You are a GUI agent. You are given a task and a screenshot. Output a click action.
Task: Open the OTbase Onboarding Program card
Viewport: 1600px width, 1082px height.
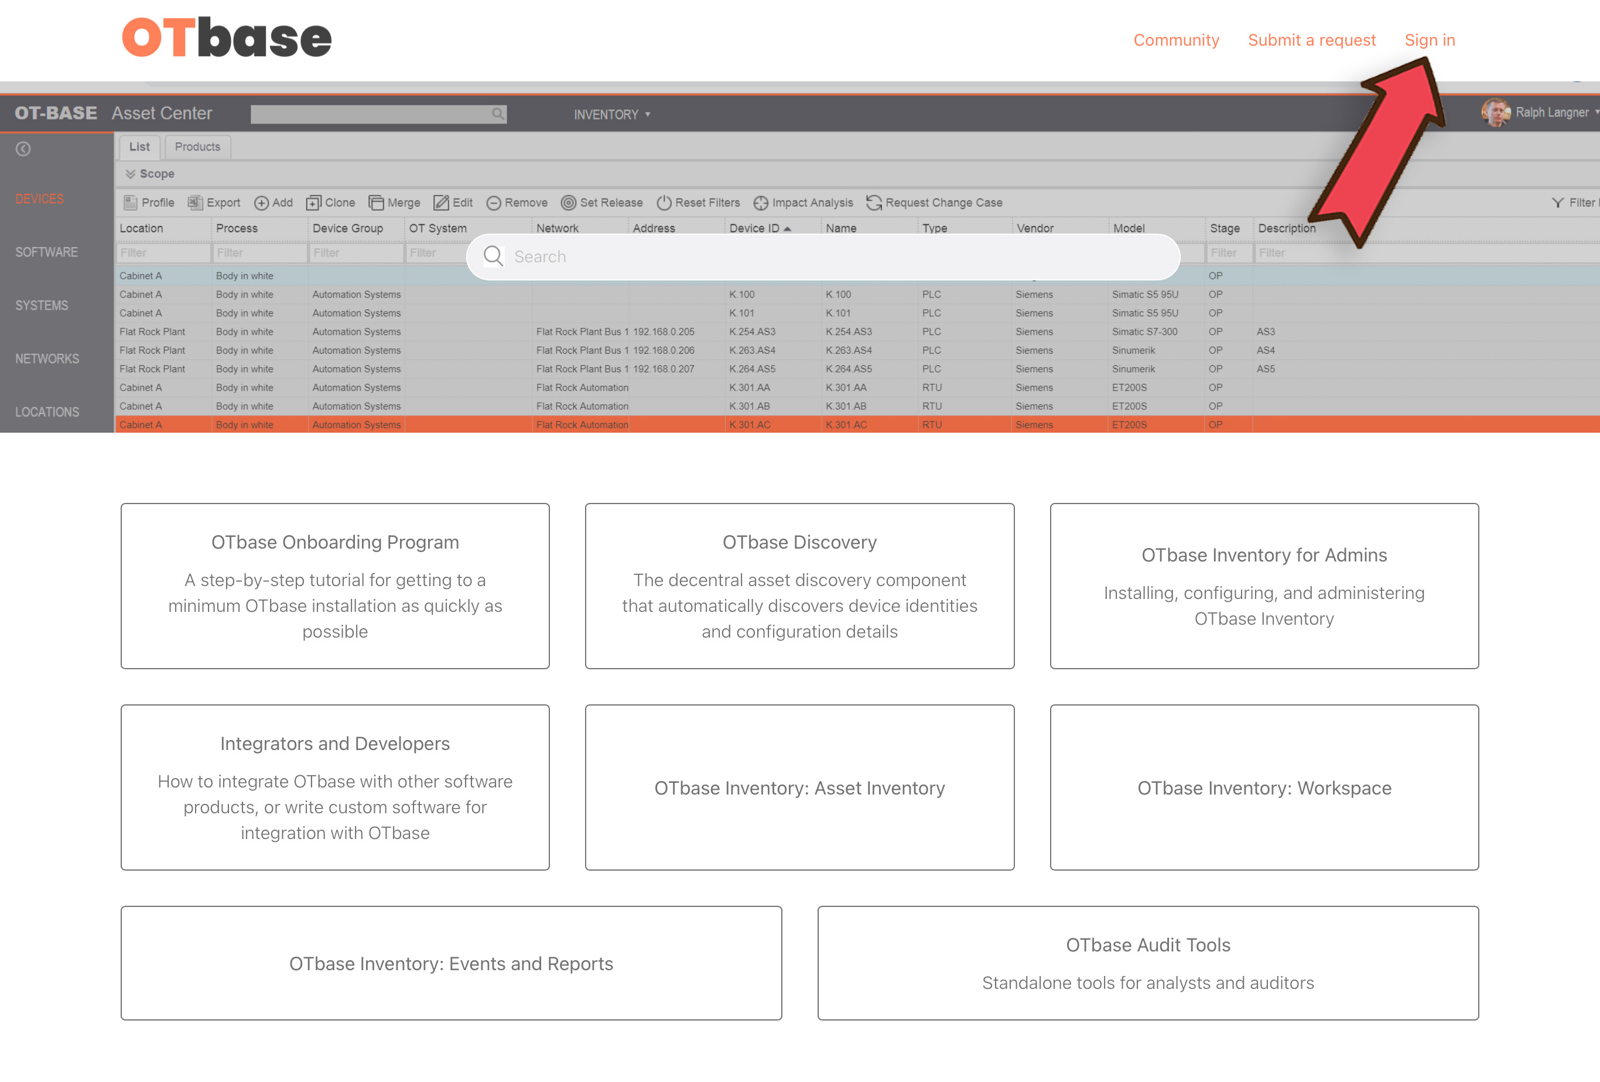point(335,585)
